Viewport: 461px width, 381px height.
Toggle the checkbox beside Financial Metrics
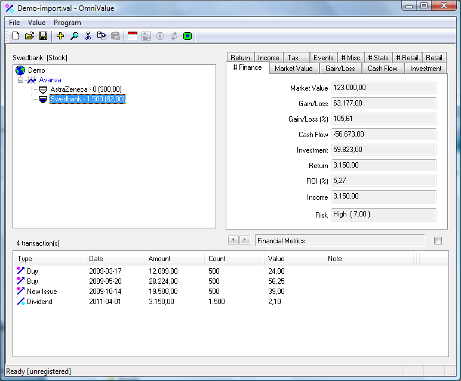coord(438,241)
